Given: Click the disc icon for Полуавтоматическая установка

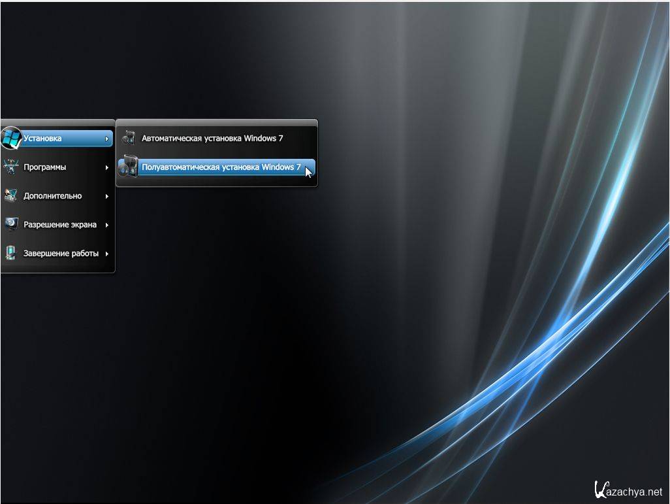Looking at the screenshot, I should [128, 167].
